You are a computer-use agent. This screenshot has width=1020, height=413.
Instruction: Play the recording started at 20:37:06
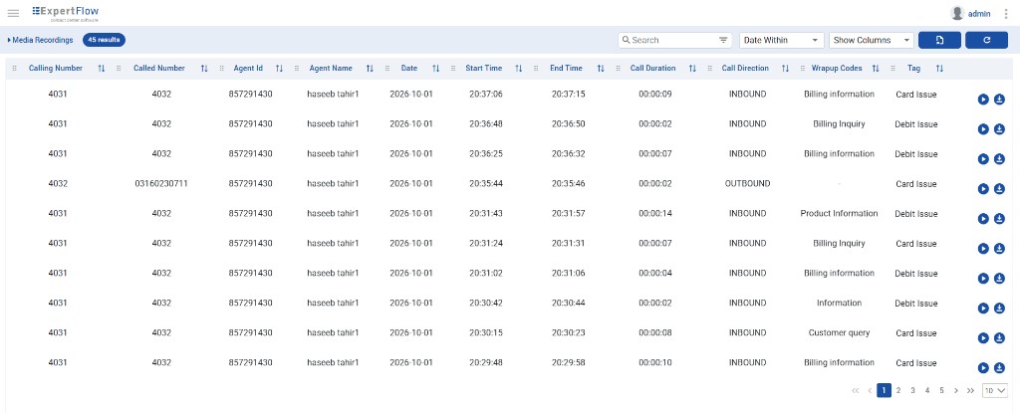983,100
